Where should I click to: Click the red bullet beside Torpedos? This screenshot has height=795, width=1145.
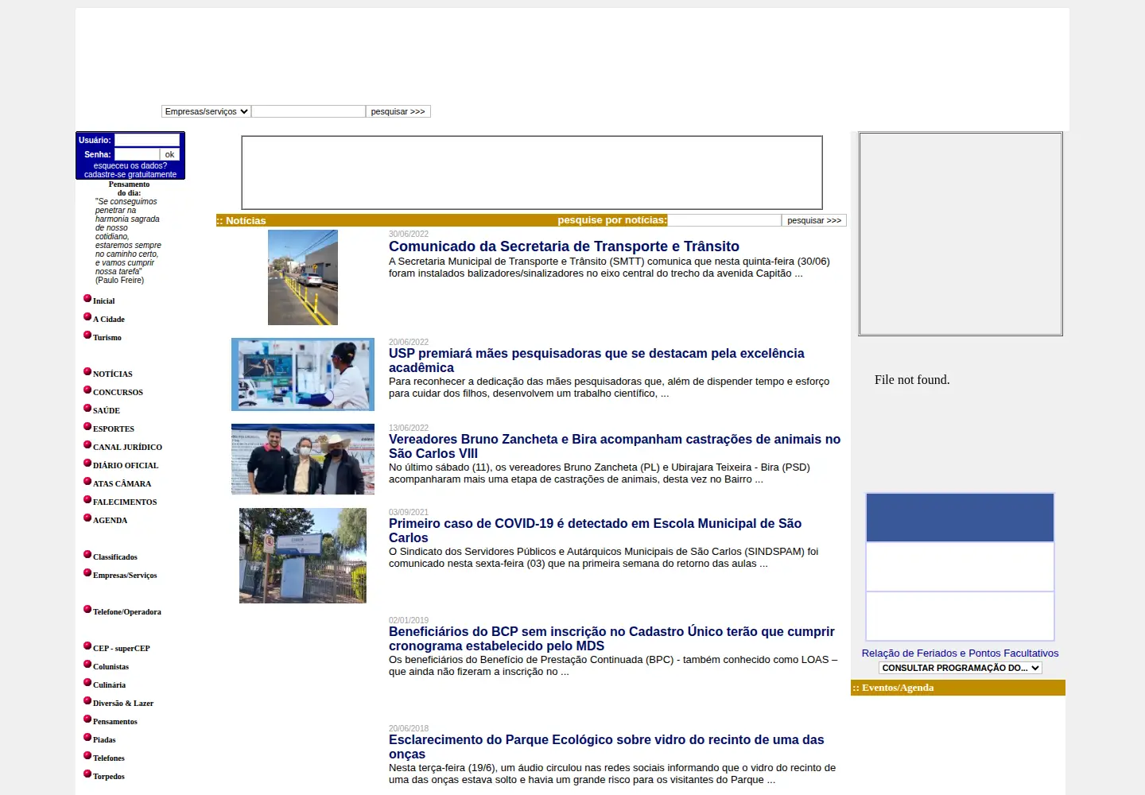click(87, 774)
